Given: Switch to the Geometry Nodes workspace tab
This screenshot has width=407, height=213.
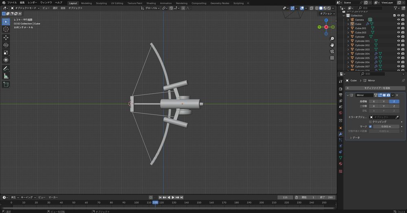Looking at the screenshot, I should [220, 3].
